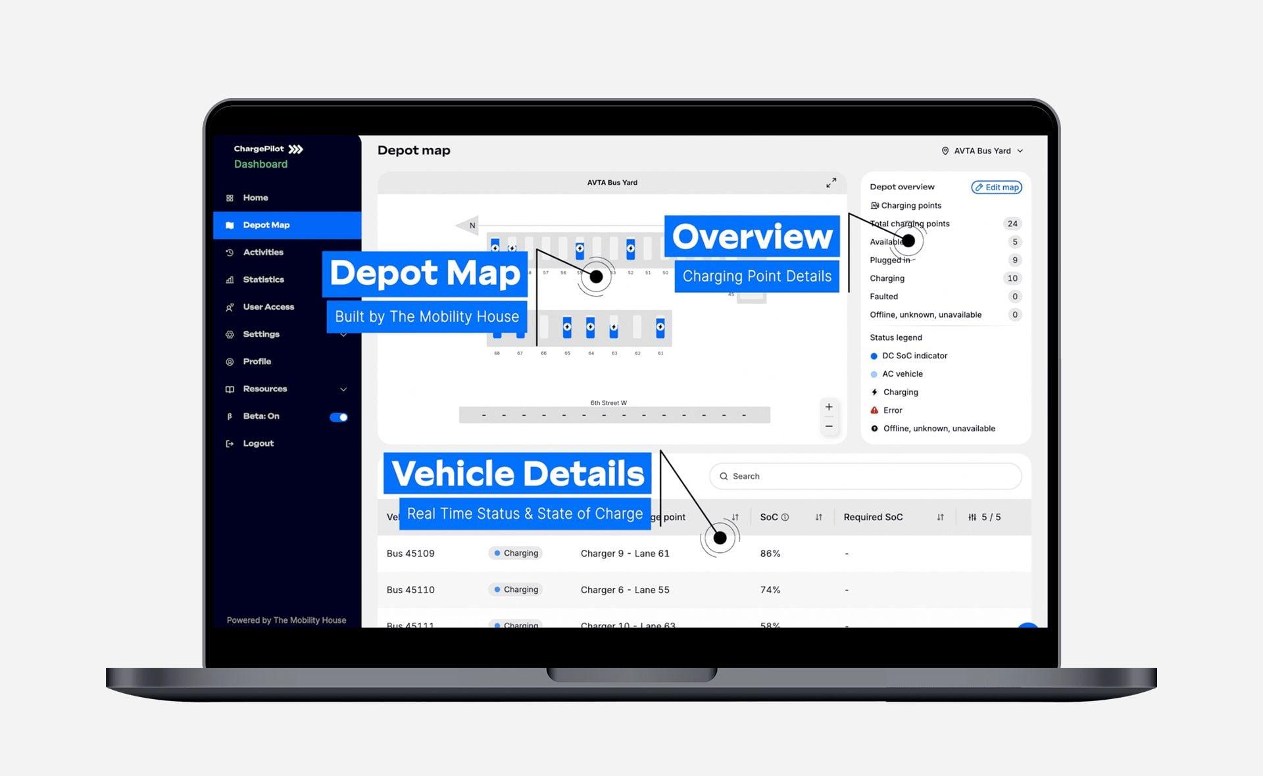Click the Total charging points value 24
Image resolution: width=1263 pixels, height=776 pixels.
pos(1012,224)
